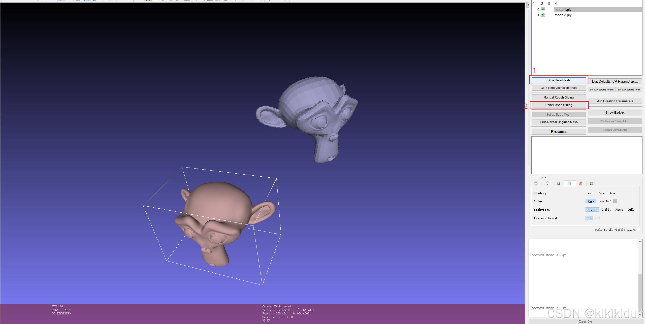Click the gray User-Def color swatch
Image resolution: width=645 pixels, height=324 pixels.
click(x=615, y=201)
